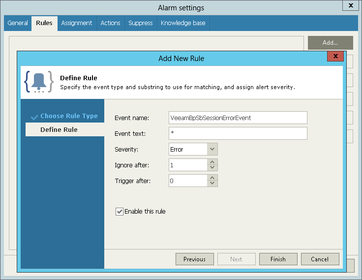Click the Previous button
Screen dimensions: 362x280
tap(195, 259)
